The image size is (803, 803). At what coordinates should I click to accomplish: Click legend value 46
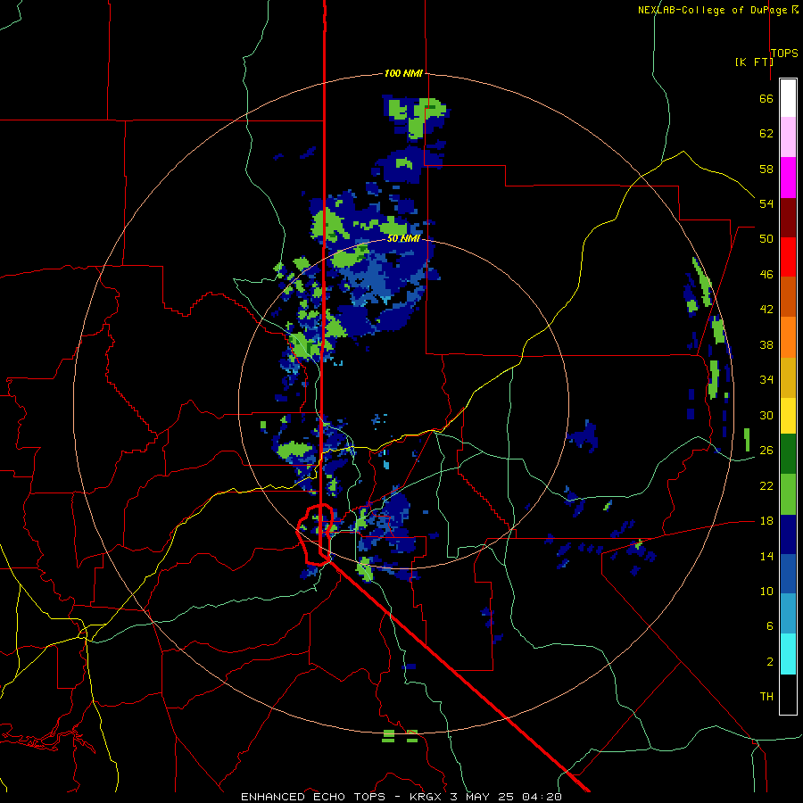[x=766, y=275]
